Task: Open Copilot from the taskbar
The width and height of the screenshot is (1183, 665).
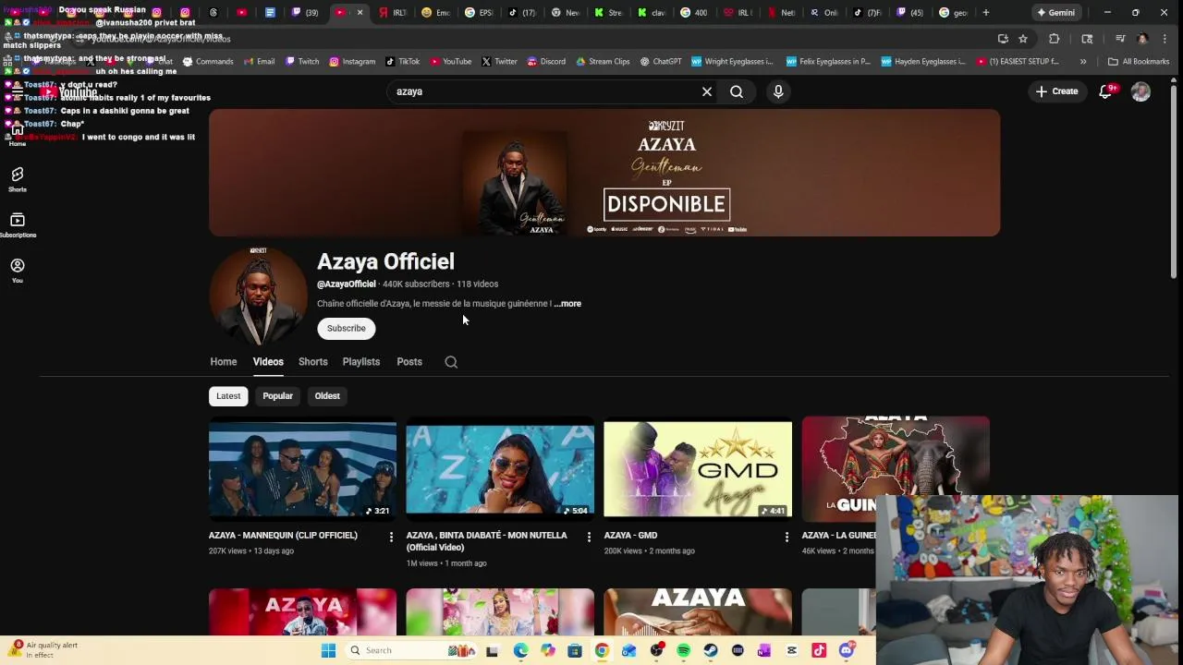Action: [x=548, y=650]
